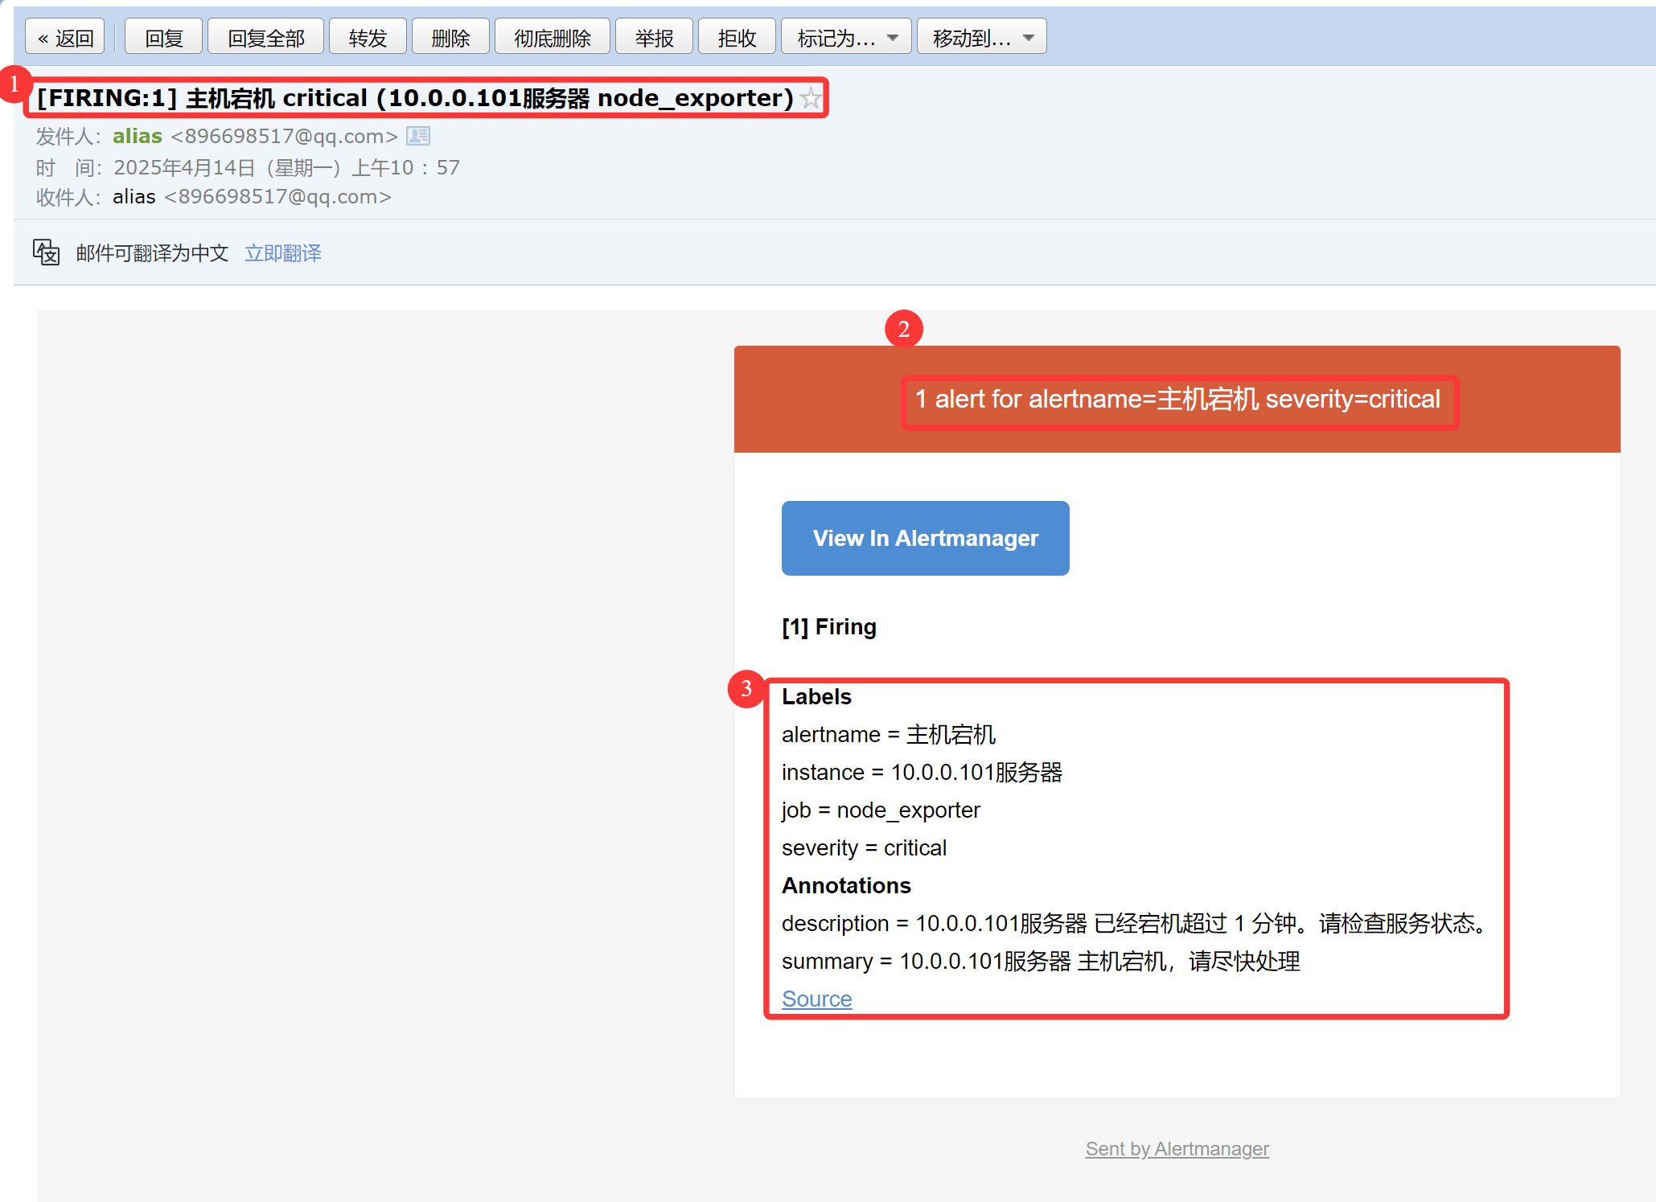
Task: Click the email subject title text
Action: click(414, 98)
